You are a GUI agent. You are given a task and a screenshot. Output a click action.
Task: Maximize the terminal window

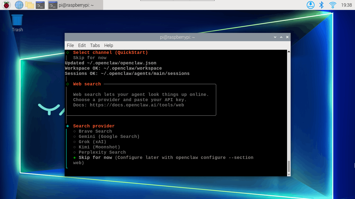tap(281, 37)
